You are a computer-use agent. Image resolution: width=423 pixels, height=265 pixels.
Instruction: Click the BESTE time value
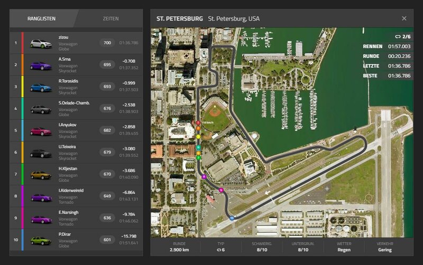click(399, 75)
